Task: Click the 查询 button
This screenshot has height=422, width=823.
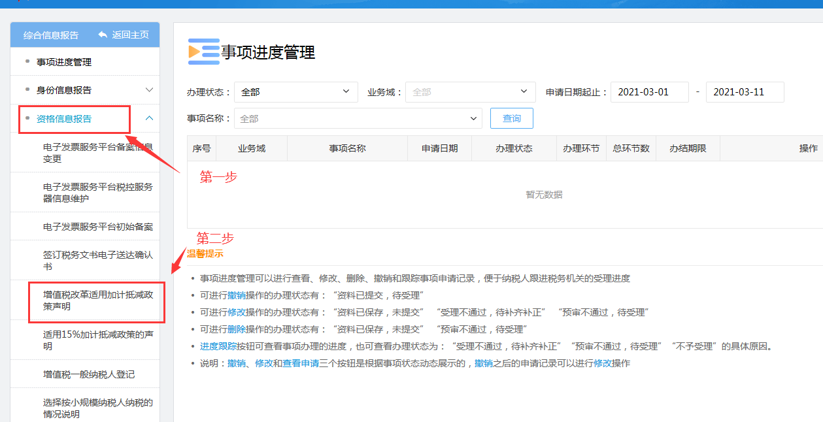Action: [x=511, y=118]
